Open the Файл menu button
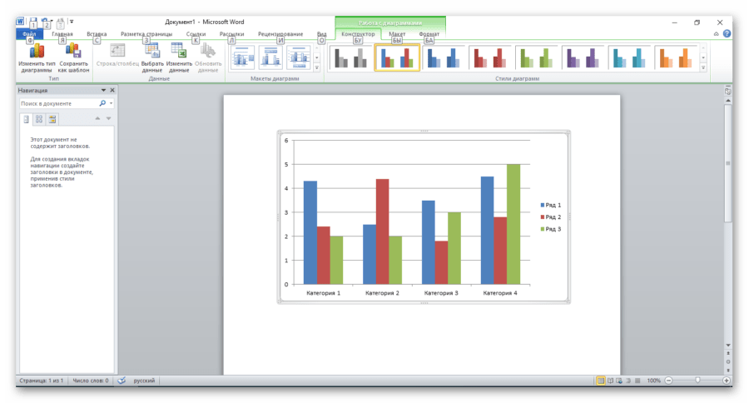 [x=29, y=34]
